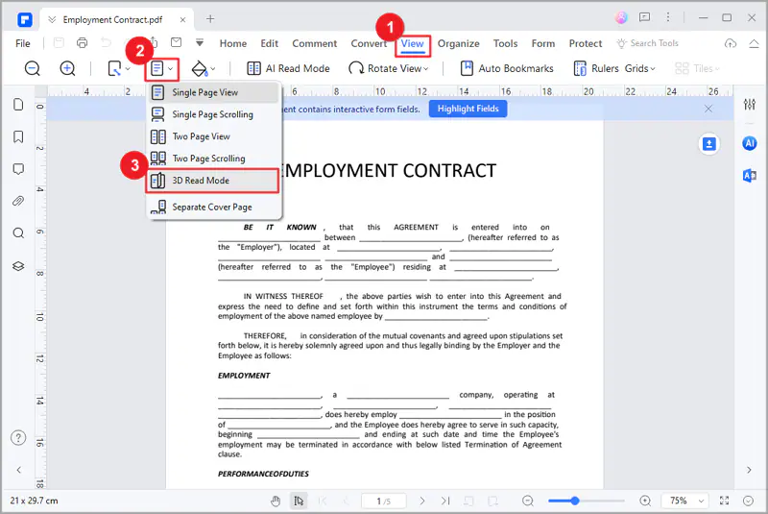Collapse the ribbon with the up arrow
Image resolution: width=768 pixels, height=514 pixels.
tap(754, 43)
